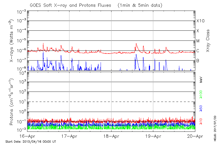Select the B flare class label
This screenshot has width=217, height=144.
coord(198,61)
